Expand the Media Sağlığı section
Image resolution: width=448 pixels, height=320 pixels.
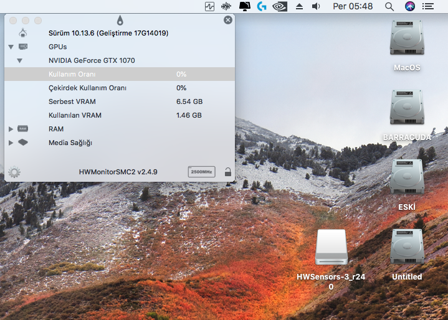tap(11, 143)
